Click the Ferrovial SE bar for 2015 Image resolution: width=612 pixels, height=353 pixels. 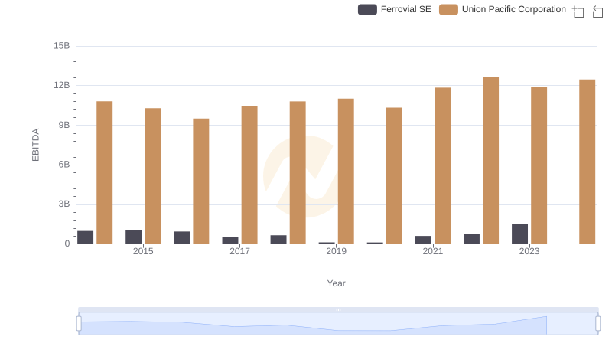pyautogui.click(x=133, y=237)
